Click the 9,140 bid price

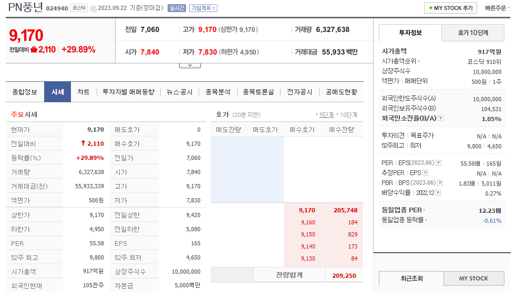pyautogui.click(x=308, y=247)
